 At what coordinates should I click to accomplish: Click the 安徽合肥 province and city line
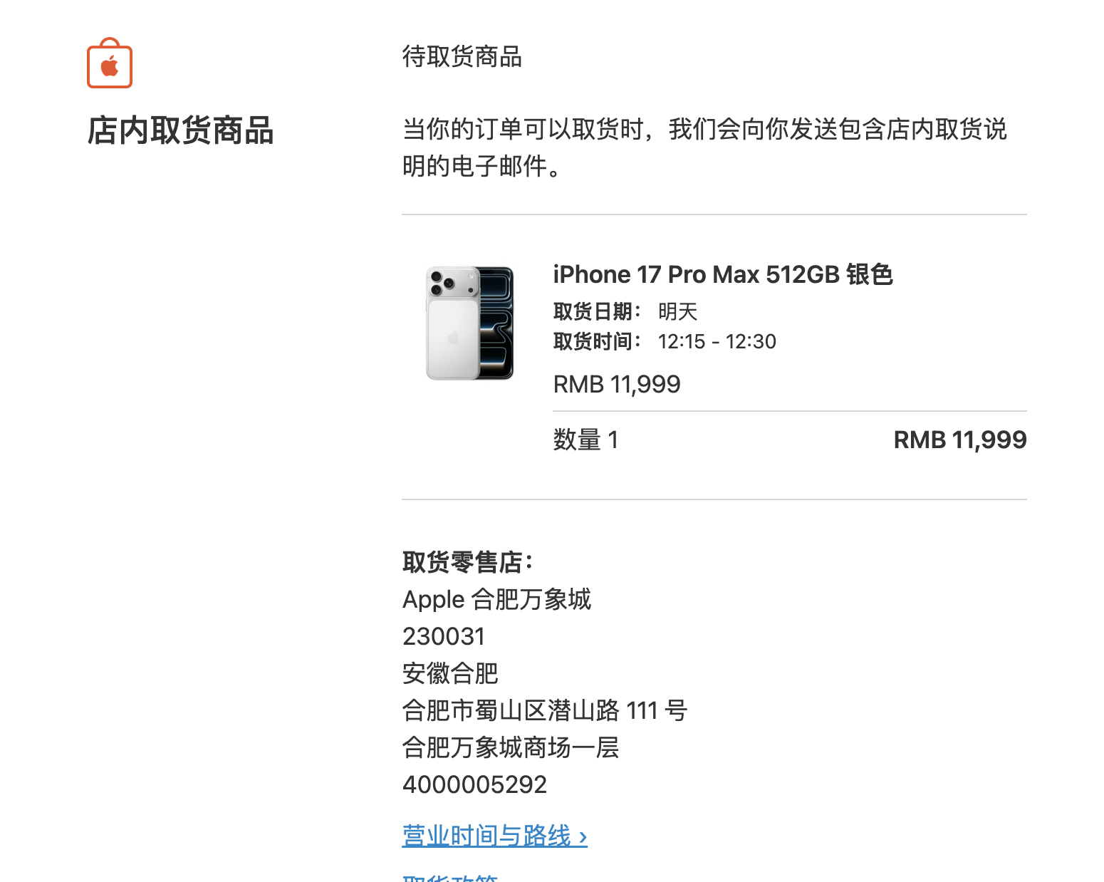point(450,673)
